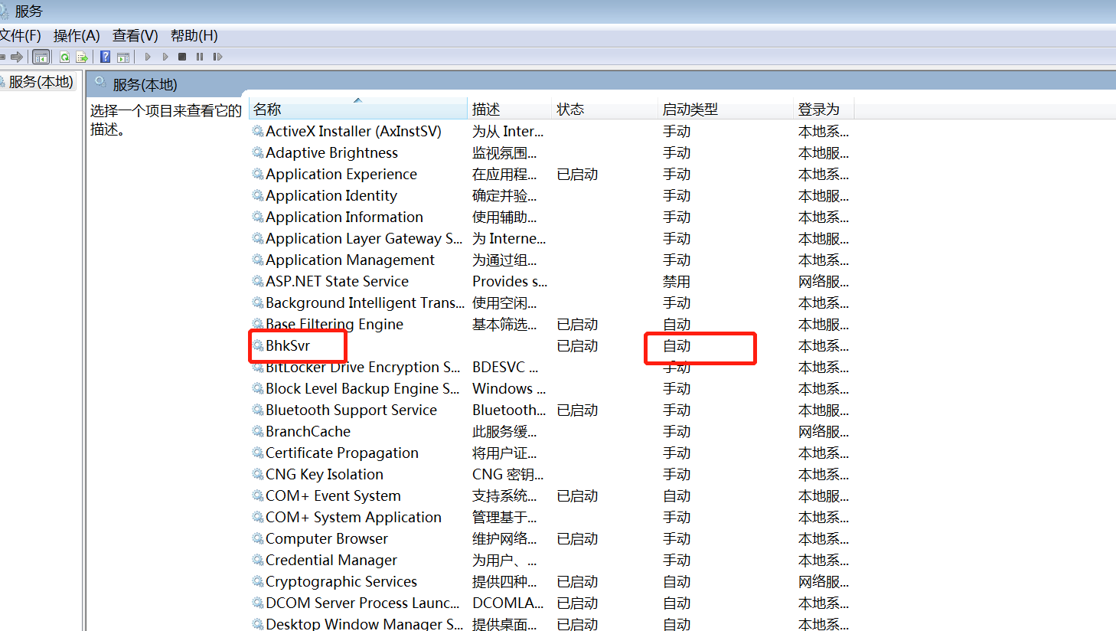Image resolution: width=1116 pixels, height=631 pixels.
Task: Open help via blue question mark icon
Action: click(x=106, y=57)
